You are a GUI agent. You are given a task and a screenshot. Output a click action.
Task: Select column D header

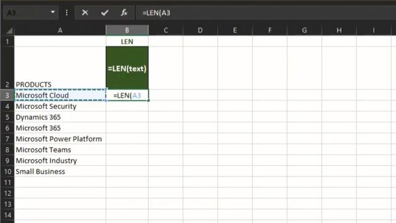coord(200,30)
